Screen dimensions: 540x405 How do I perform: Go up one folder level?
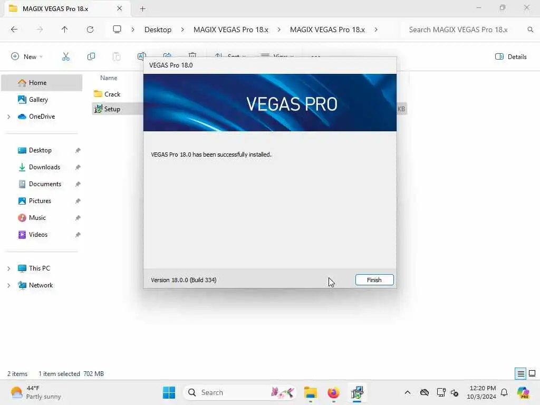pos(64,30)
